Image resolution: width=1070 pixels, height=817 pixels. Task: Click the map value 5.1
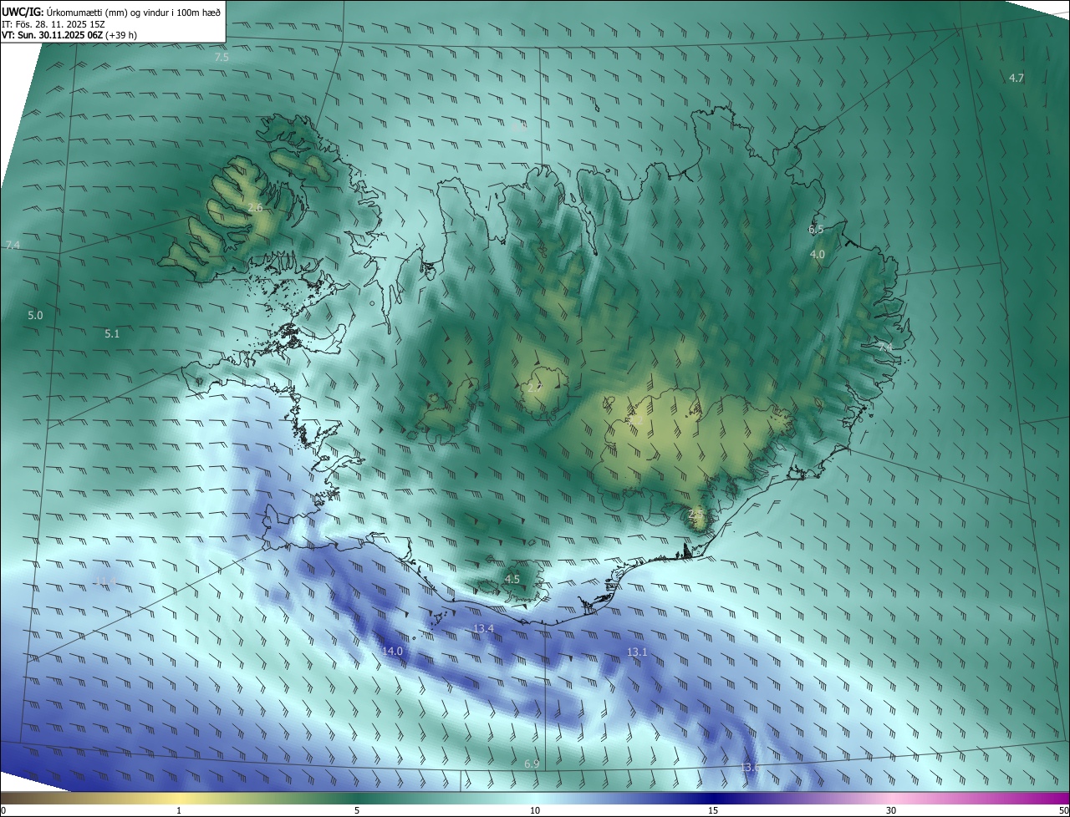[112, 333]
